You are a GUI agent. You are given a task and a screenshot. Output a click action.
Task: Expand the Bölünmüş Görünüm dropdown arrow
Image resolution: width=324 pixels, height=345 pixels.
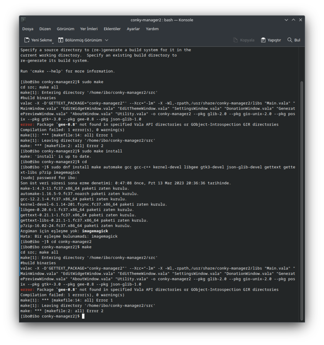click(x=107, y=40)
